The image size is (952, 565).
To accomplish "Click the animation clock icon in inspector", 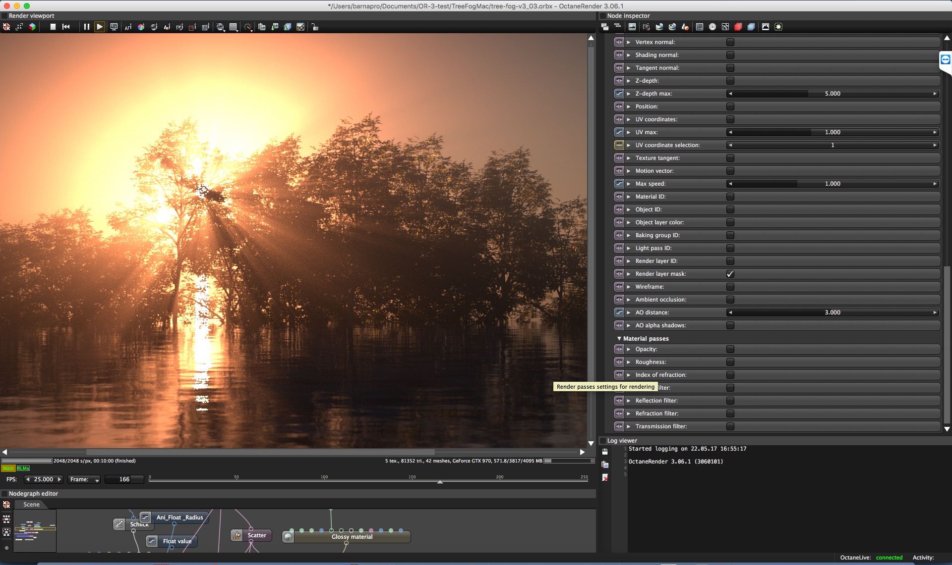I will (x=713, y=27).
